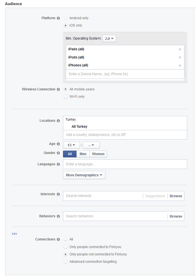Choose the Wi-Fi only connection option
Image resolution: width=196 pixels, height=280 pixels.
pos(66,97)
